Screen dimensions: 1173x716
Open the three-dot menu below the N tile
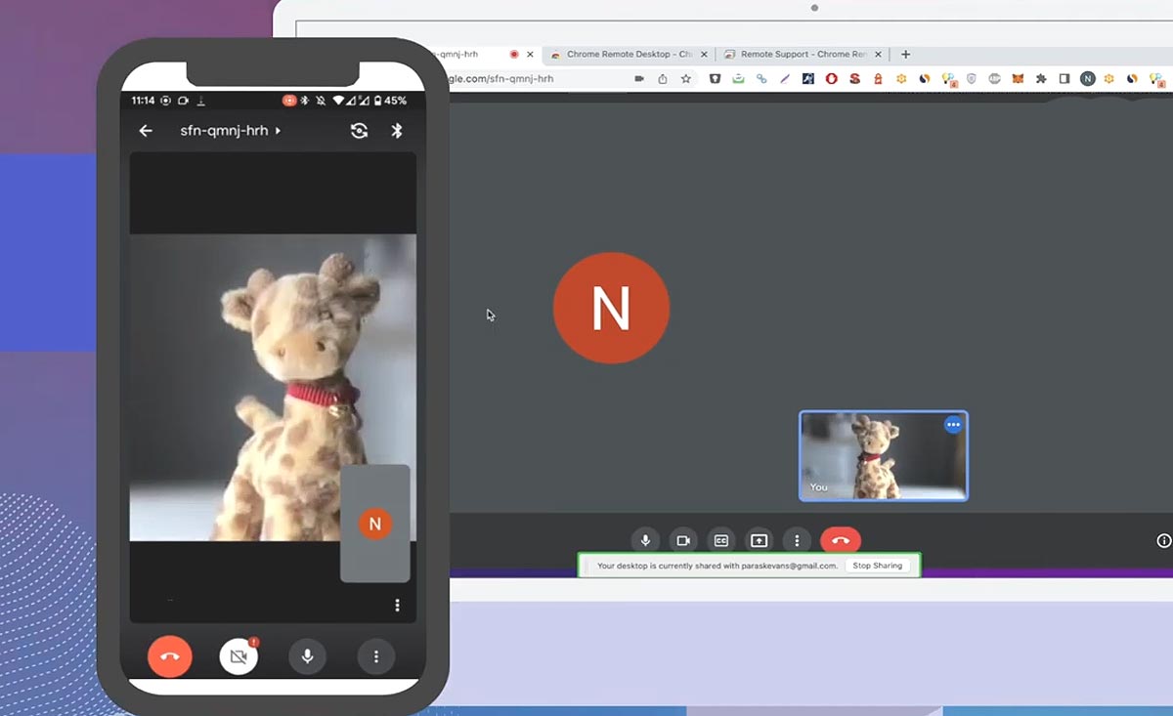[397, 606]
